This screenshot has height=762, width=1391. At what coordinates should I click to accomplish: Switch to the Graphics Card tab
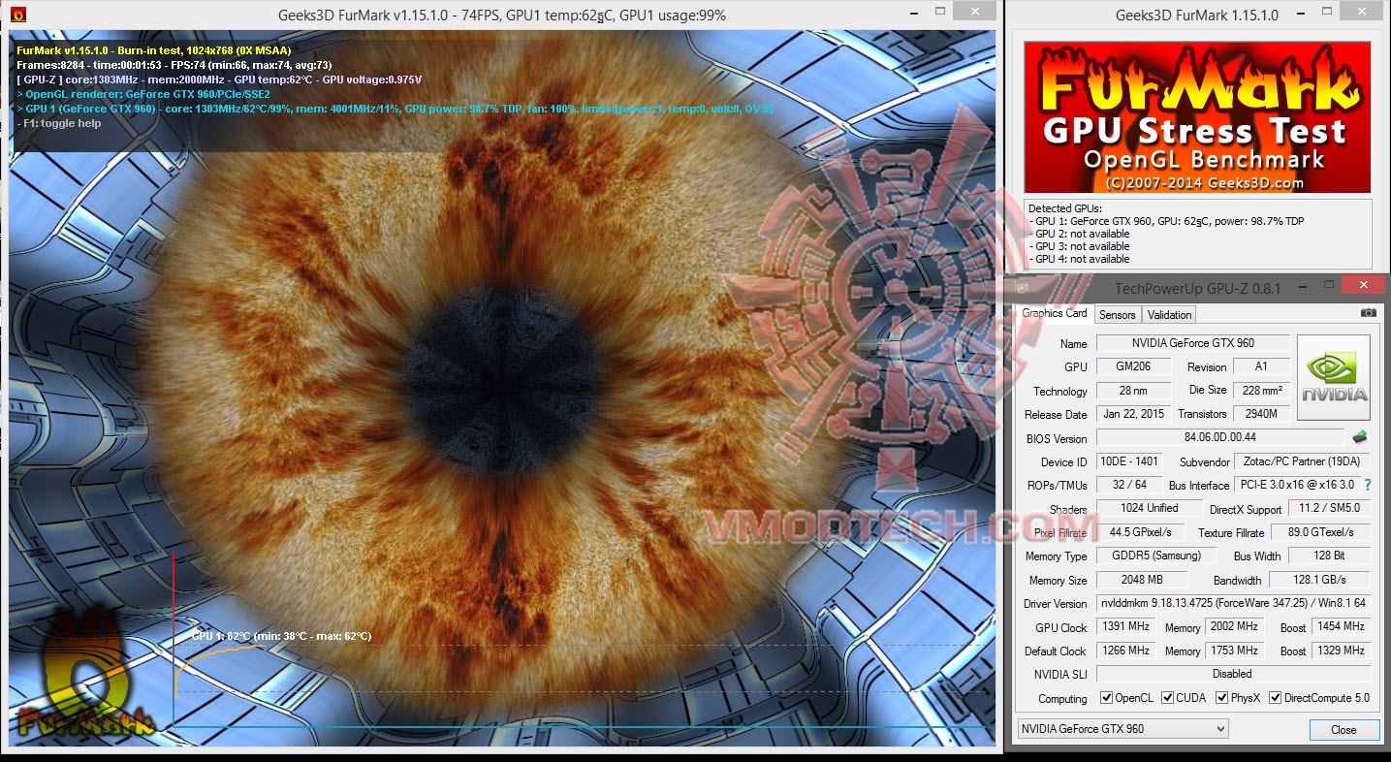pos(1054,313)
